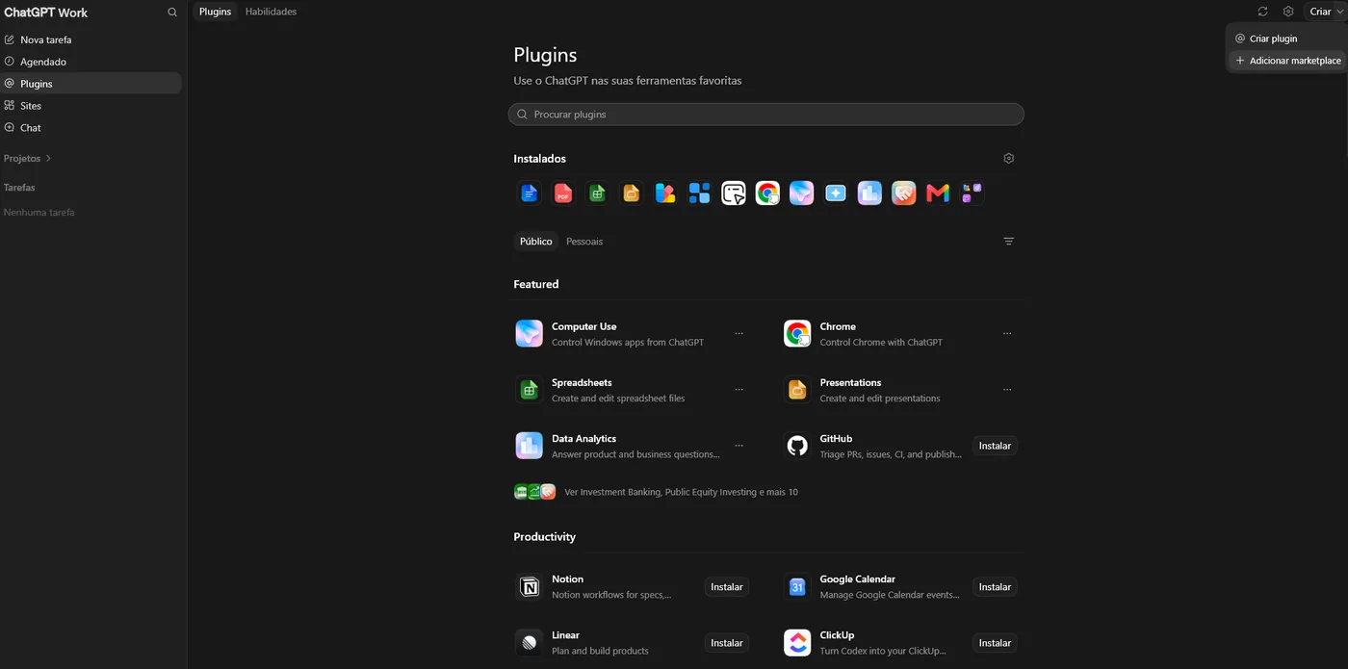Click the filter icon beside Público tabs
This screenshot has width=1348, height=669.
coord(1009,242)
